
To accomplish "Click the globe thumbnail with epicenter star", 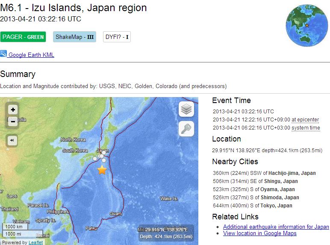I will click(307, 26).
